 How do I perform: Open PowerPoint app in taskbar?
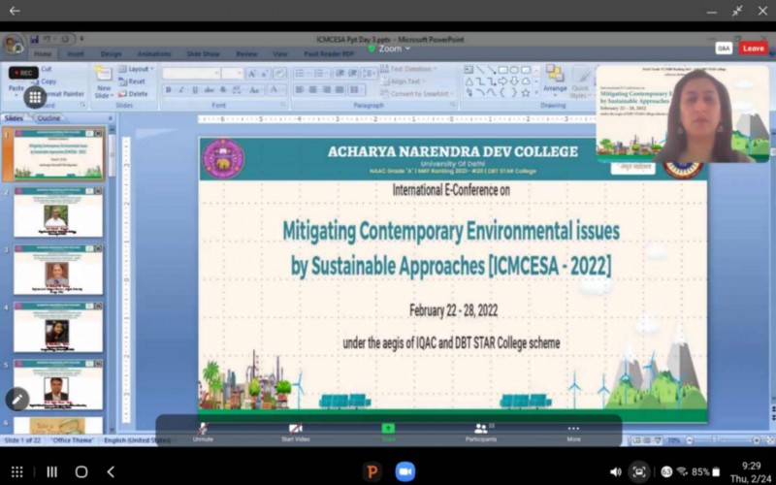point(372,471)
